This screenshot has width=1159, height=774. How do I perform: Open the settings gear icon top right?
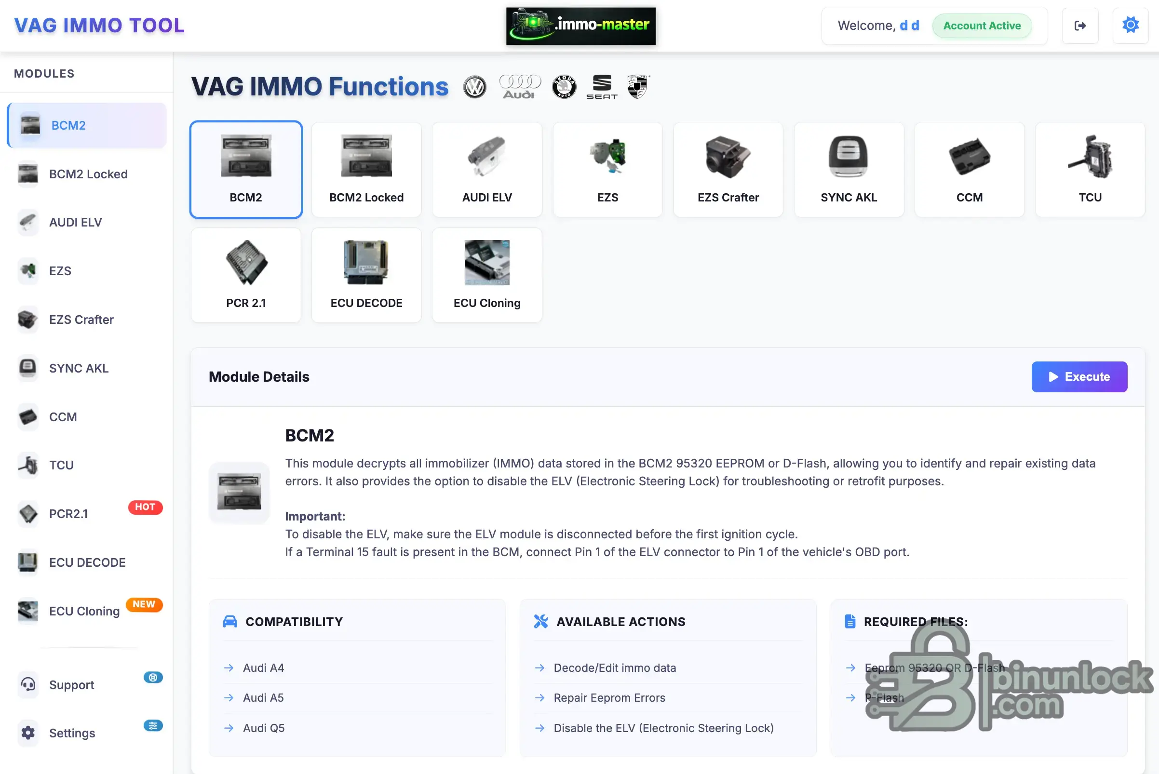pos(1131,25)
